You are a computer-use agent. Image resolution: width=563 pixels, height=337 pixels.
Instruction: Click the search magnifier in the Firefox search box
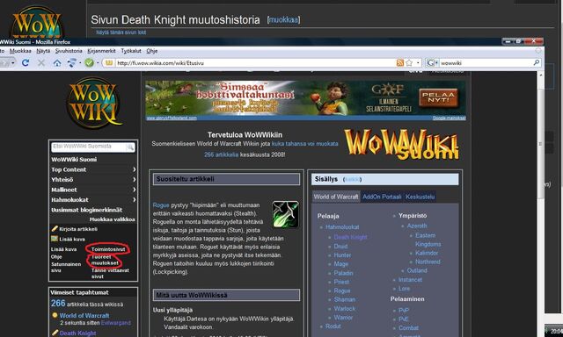[x=537, y=62]
